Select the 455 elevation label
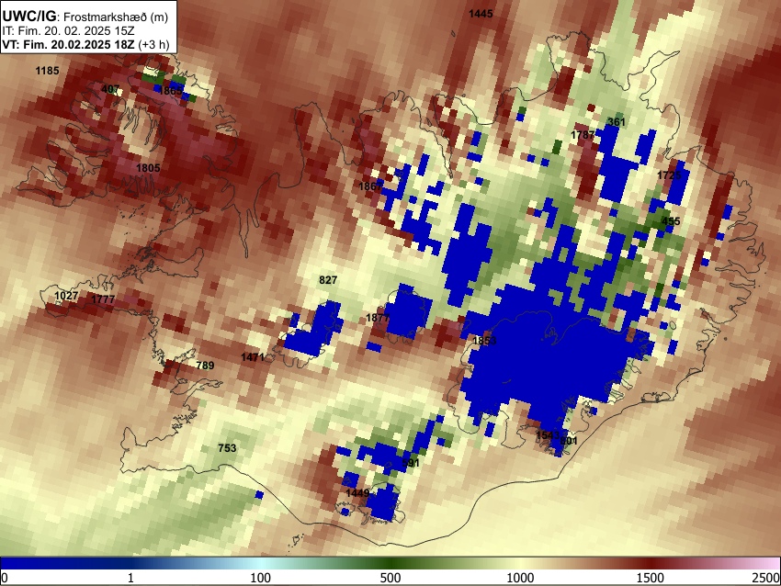The width and height of the screenshot is (781, 586). [671, 221]
